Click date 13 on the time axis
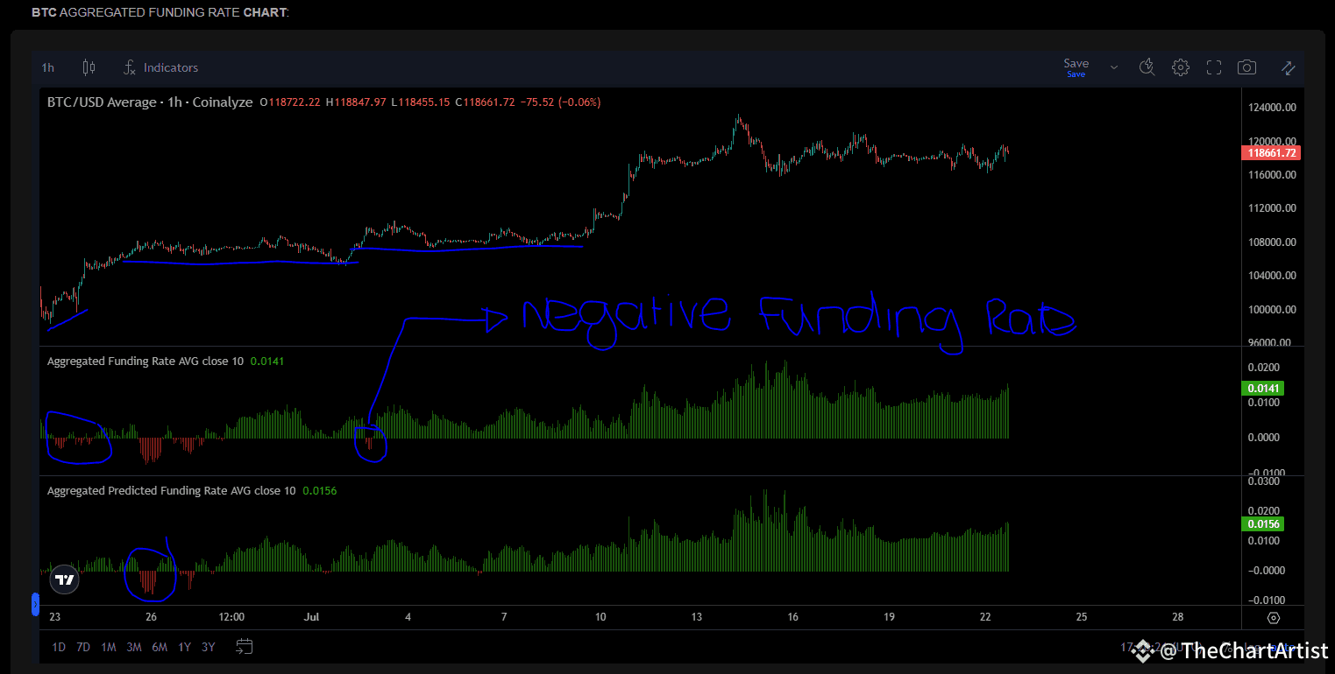Viewport: 1335px width, 674px height. tap(697, 616)
